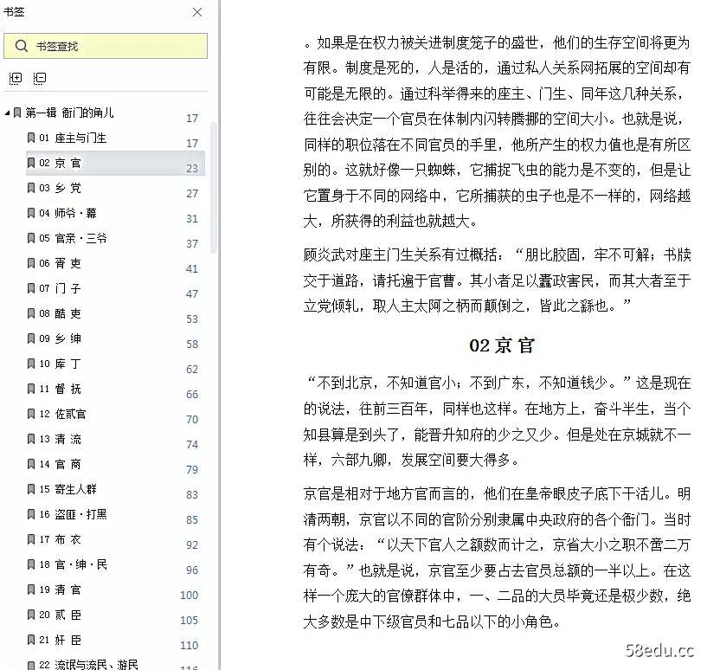Open bookmark 04 师爷·幕
Viewport: 707px width, 670px height.
67,214
